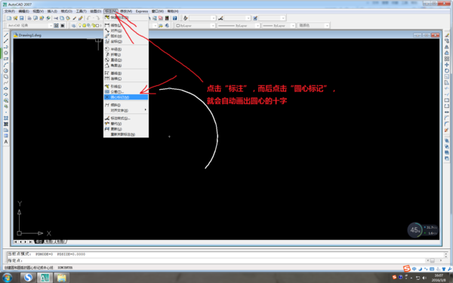Toggle the layer lock padlock icon
The image size is (453, 283).
click(x=94, y=26)
